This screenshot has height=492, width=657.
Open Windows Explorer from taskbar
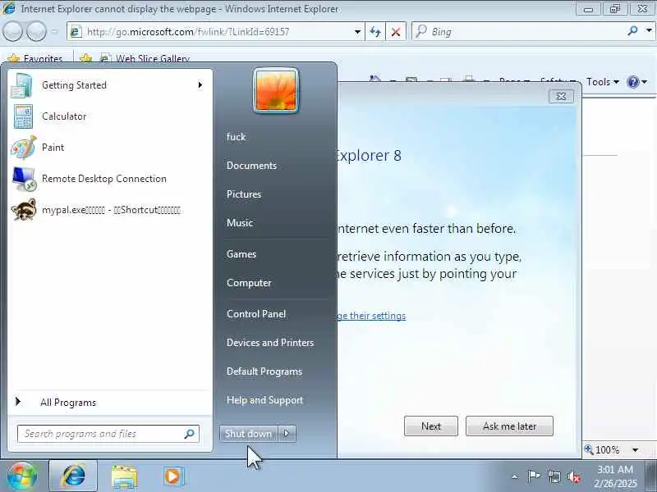[x=124, y=477]
